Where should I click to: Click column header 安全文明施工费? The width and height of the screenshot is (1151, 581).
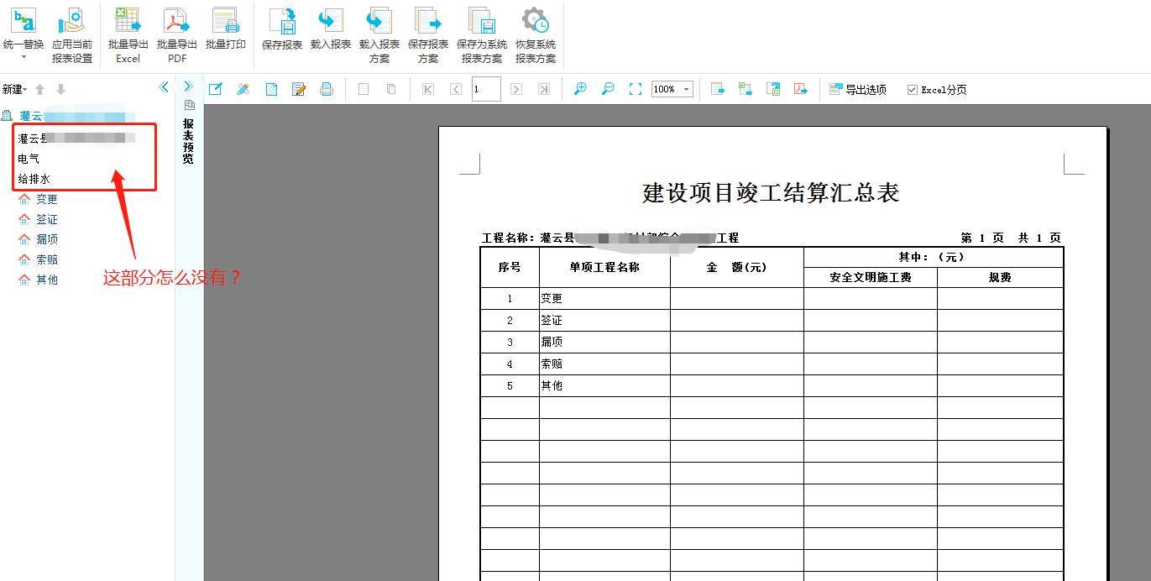[x=871, y=278]
